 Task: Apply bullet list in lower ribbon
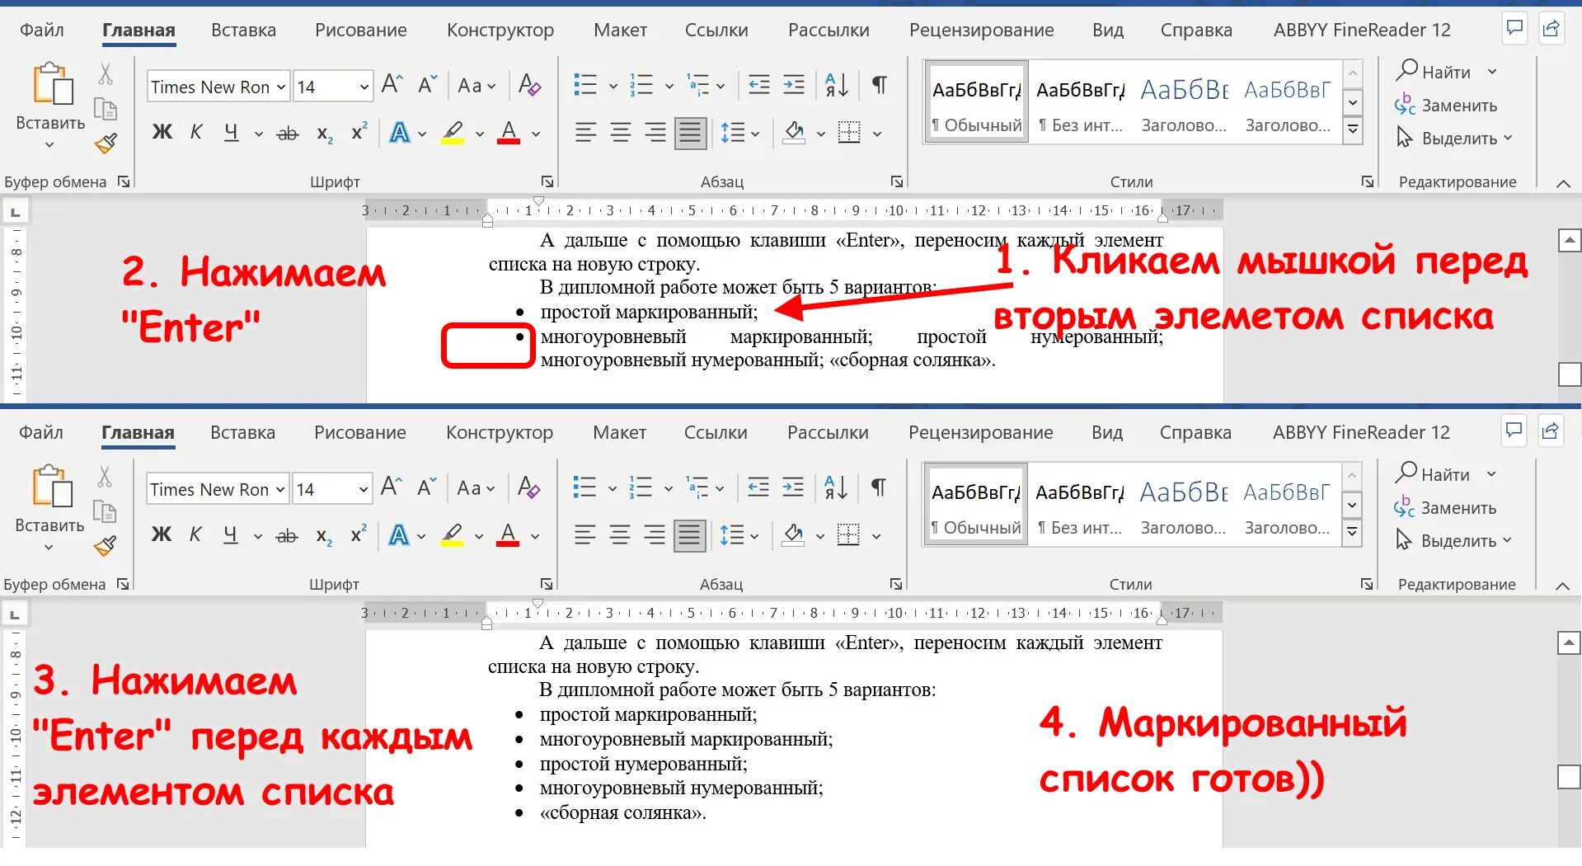pyautogui.click(x=584, y=487)
